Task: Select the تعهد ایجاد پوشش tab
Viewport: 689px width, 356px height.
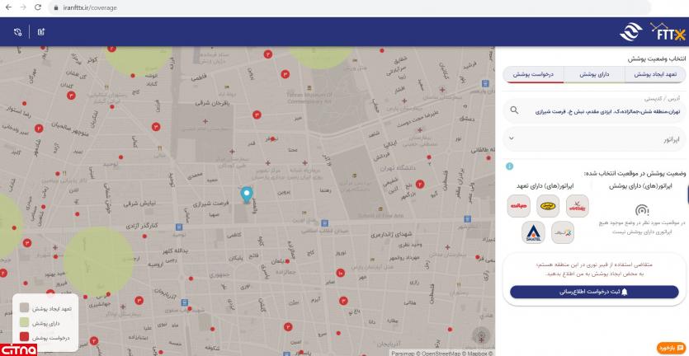Action: (x=654, y=74)
